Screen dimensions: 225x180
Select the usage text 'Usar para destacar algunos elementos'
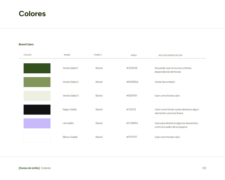(176, 123)
